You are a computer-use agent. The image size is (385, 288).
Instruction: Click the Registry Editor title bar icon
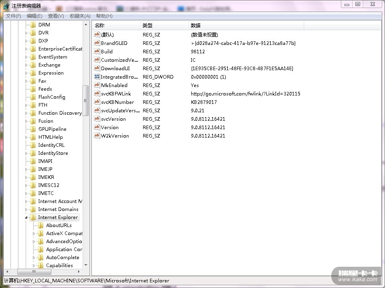[x=6, y=6]
